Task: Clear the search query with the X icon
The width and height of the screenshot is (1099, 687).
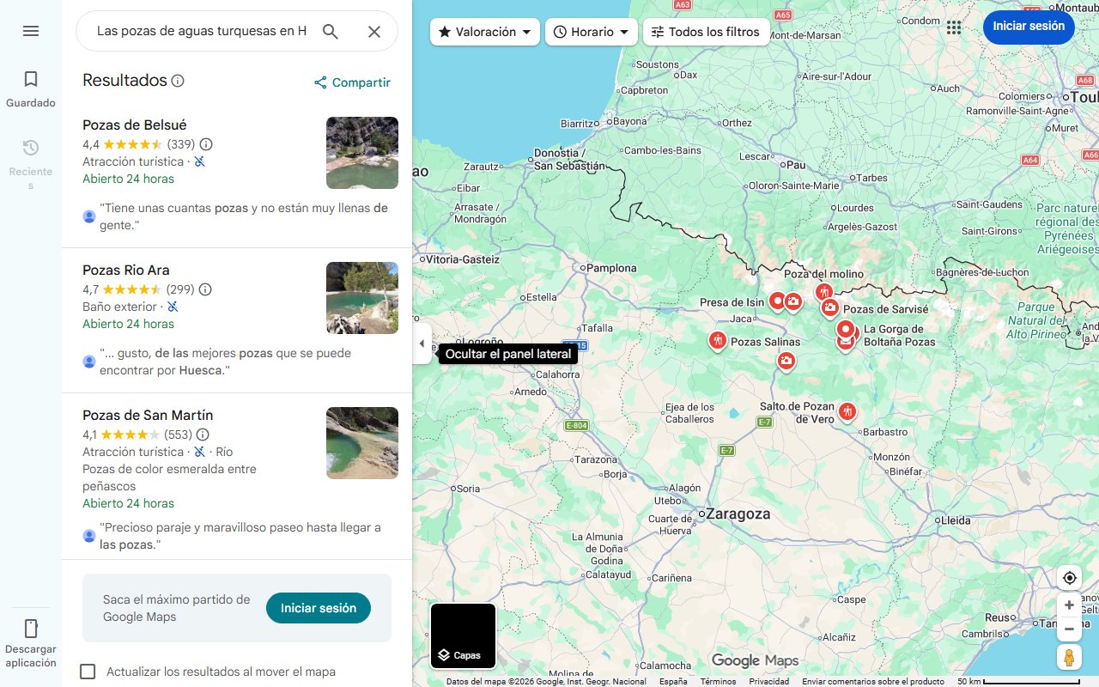Action: click(x=374, y=31)
